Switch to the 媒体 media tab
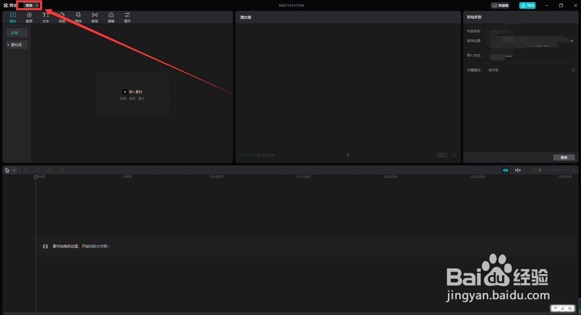The image size is (581, 315). (x=13, y=18)
